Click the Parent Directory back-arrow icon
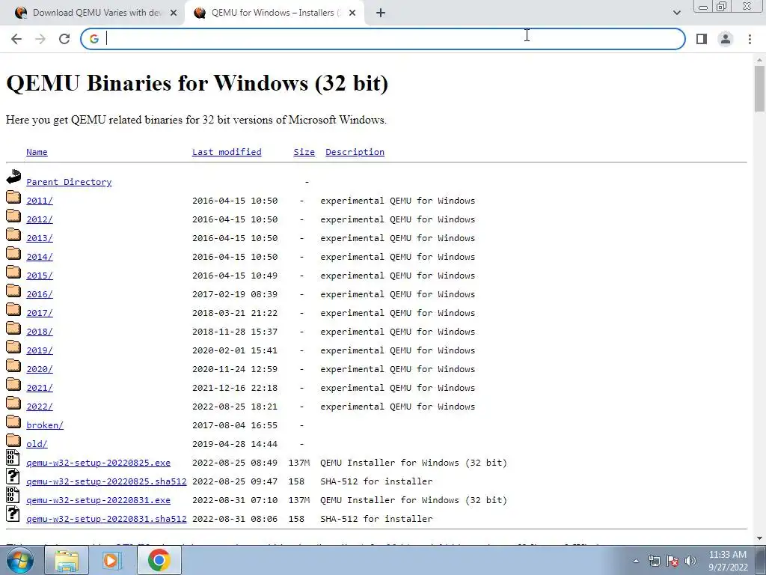Screen dimensions: 766x575 click(13, 177)
